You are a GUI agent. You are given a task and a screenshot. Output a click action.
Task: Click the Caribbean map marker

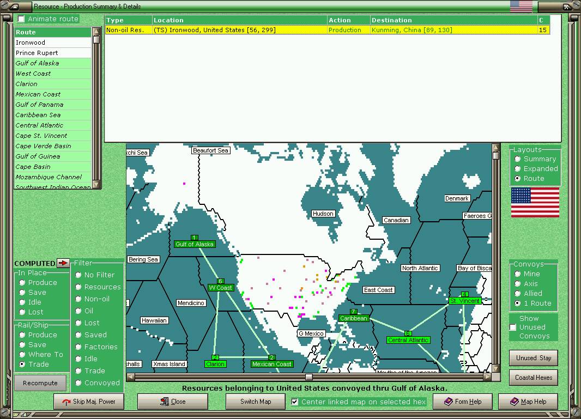click(354, 318)
